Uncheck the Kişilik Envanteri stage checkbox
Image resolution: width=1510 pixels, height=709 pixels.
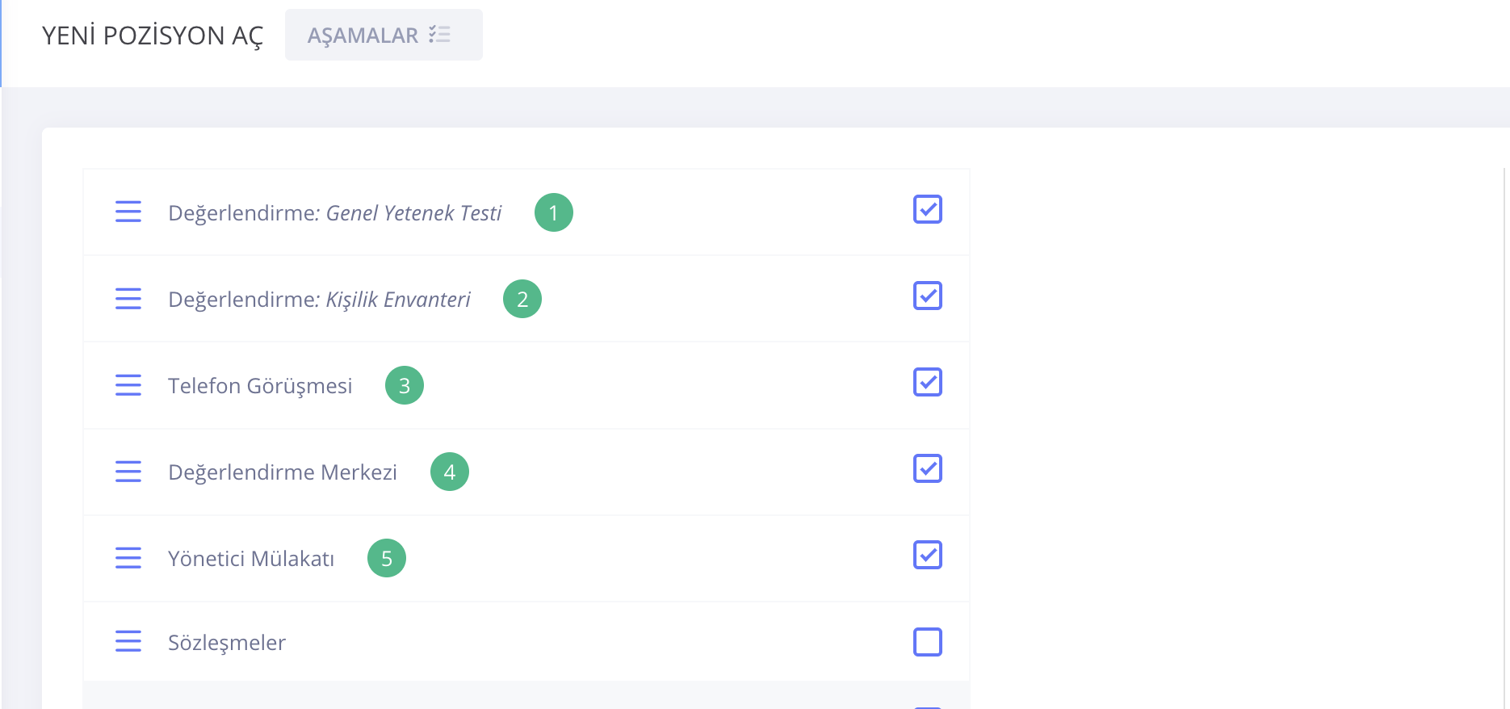928,296
